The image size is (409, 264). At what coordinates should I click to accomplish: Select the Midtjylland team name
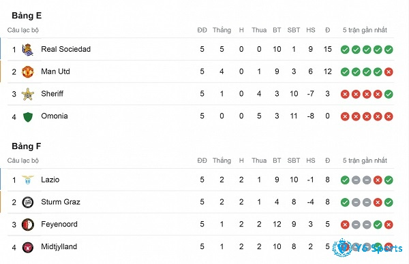tap(59, 246)
